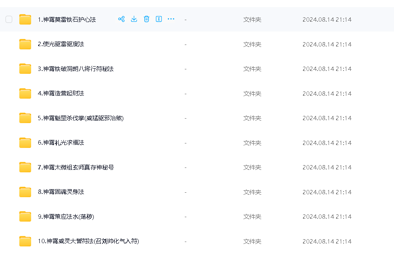Click the trash icon to delete folder 1
This screenshot has width=394, height=253.
click(147, 19)
